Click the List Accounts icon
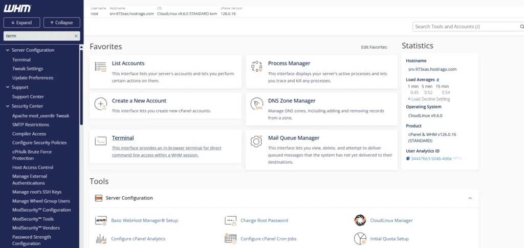 101,67
